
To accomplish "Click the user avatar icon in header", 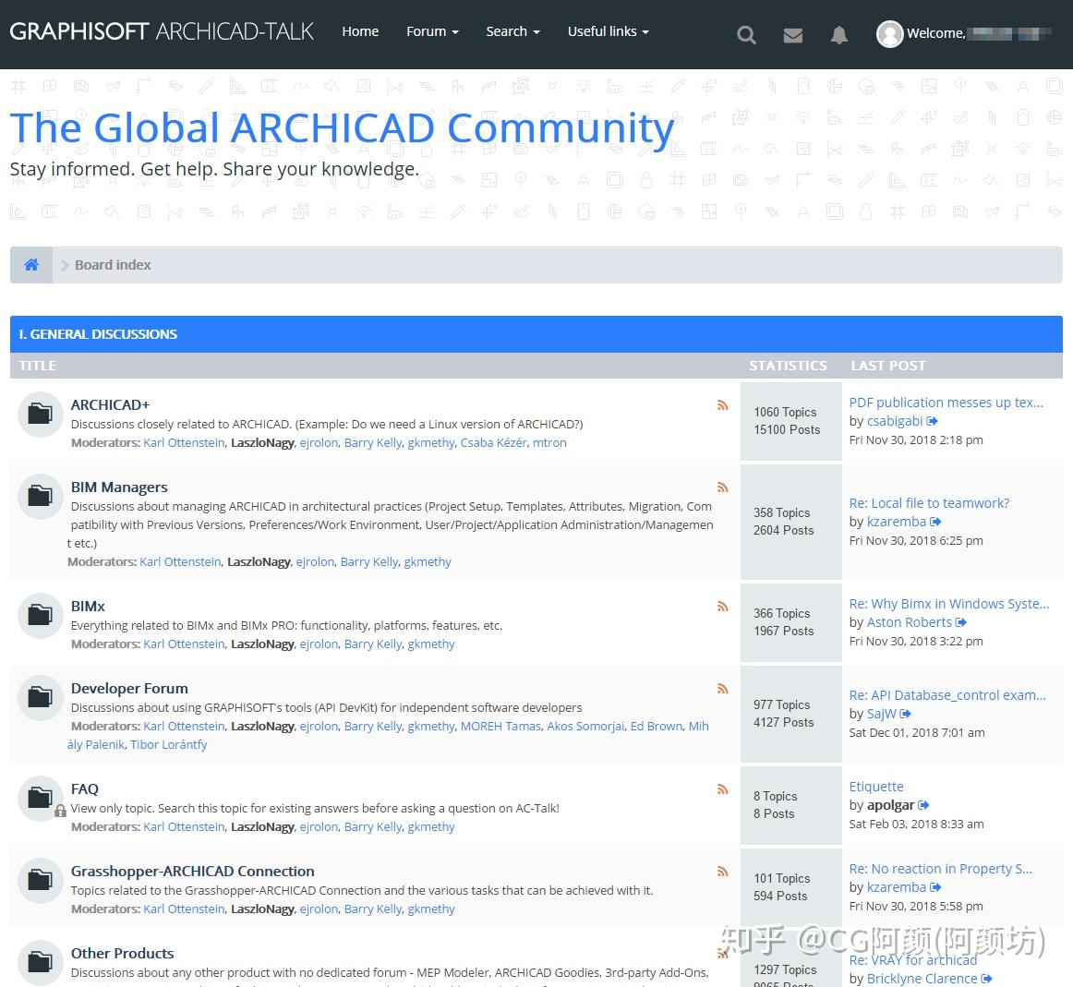I will pos(889,33).
